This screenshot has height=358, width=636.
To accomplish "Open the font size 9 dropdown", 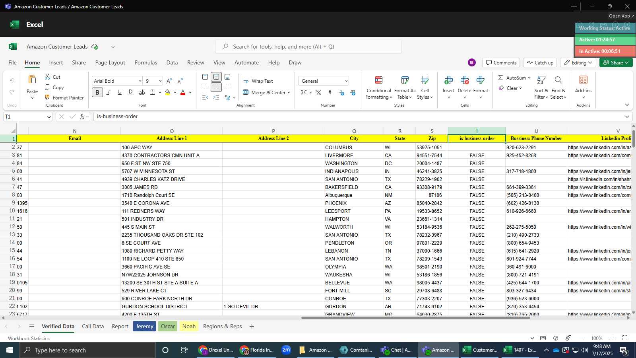I will pos(160,81).
